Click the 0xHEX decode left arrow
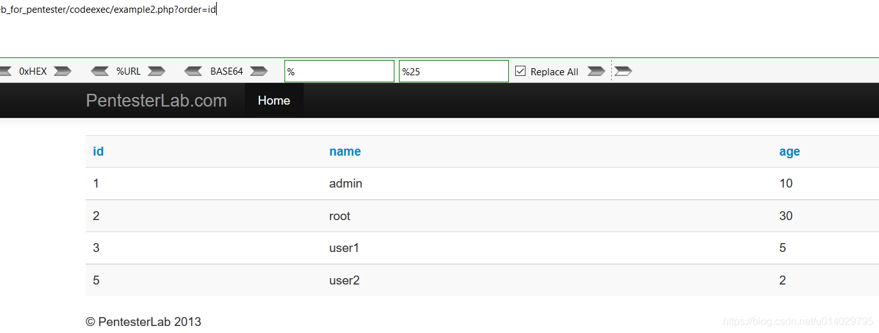879x333 pixels. tap(5, 71)
